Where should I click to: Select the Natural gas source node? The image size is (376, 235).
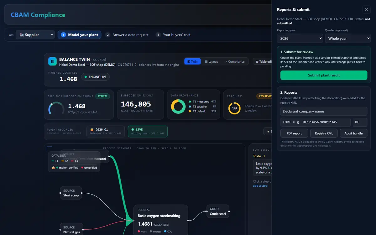(x=72, y=230)
